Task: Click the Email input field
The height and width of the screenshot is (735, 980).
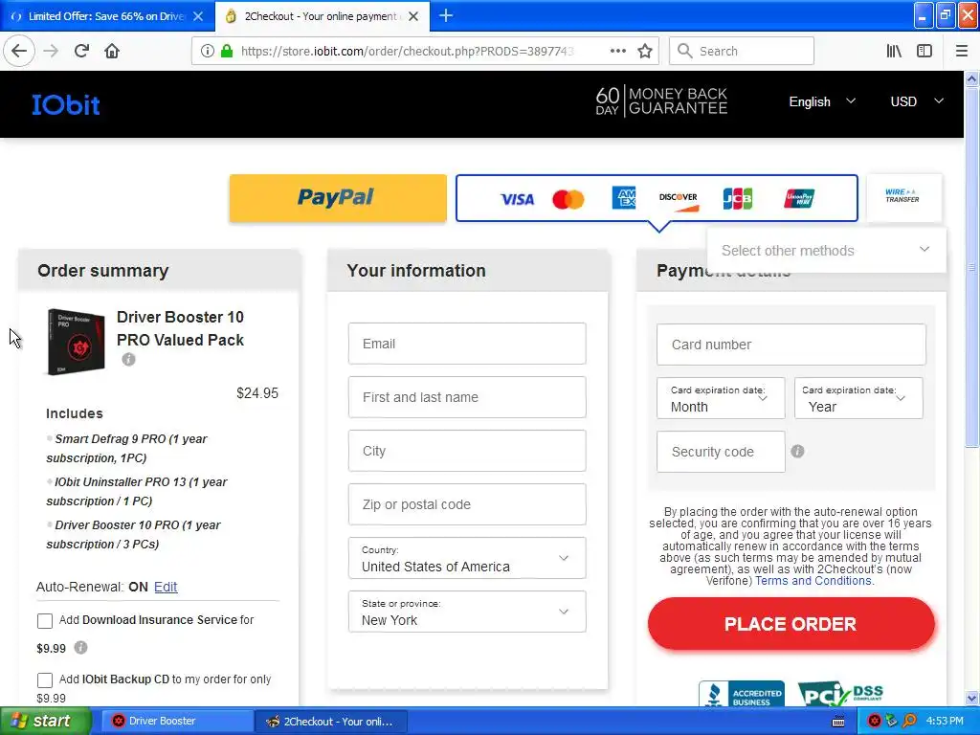Action: 467,344
